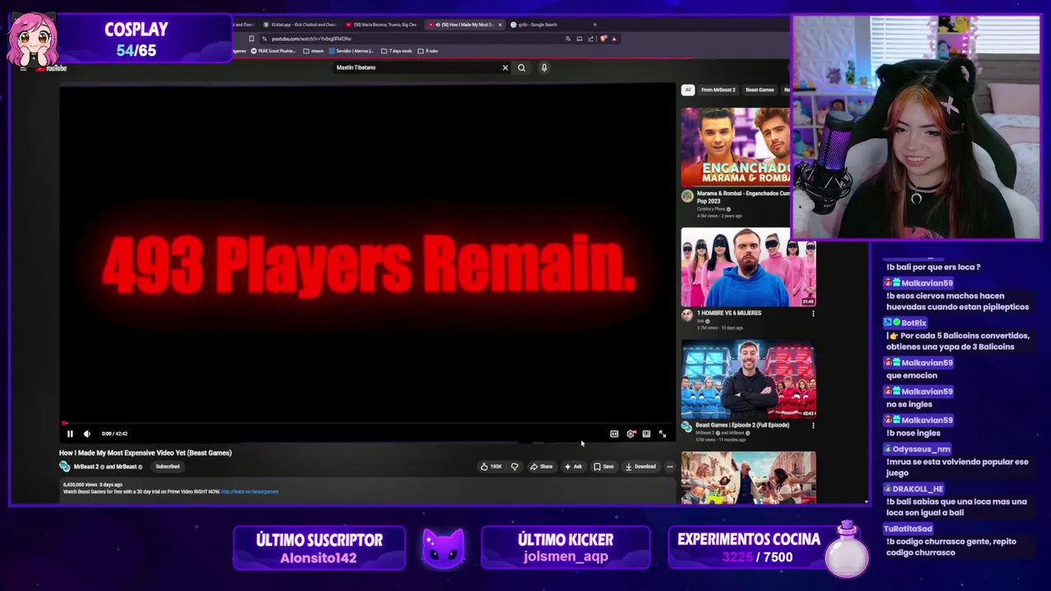Open the 'PEAK Scout Plushie' bookmark
Screen dimensions: 1051x591
273,51
